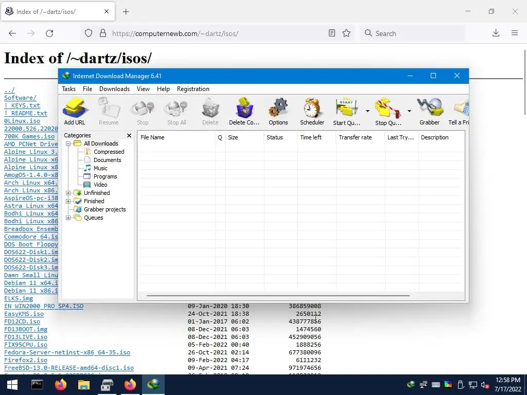527x395 pixels.
Task: Open File Explorer from the taskbar
Action: (x=84, y=385)
